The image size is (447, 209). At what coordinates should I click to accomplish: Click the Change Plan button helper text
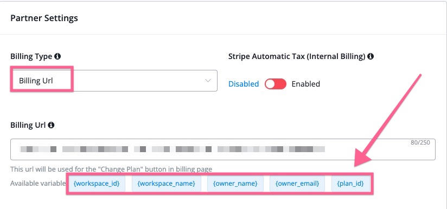tap(111, 169)
